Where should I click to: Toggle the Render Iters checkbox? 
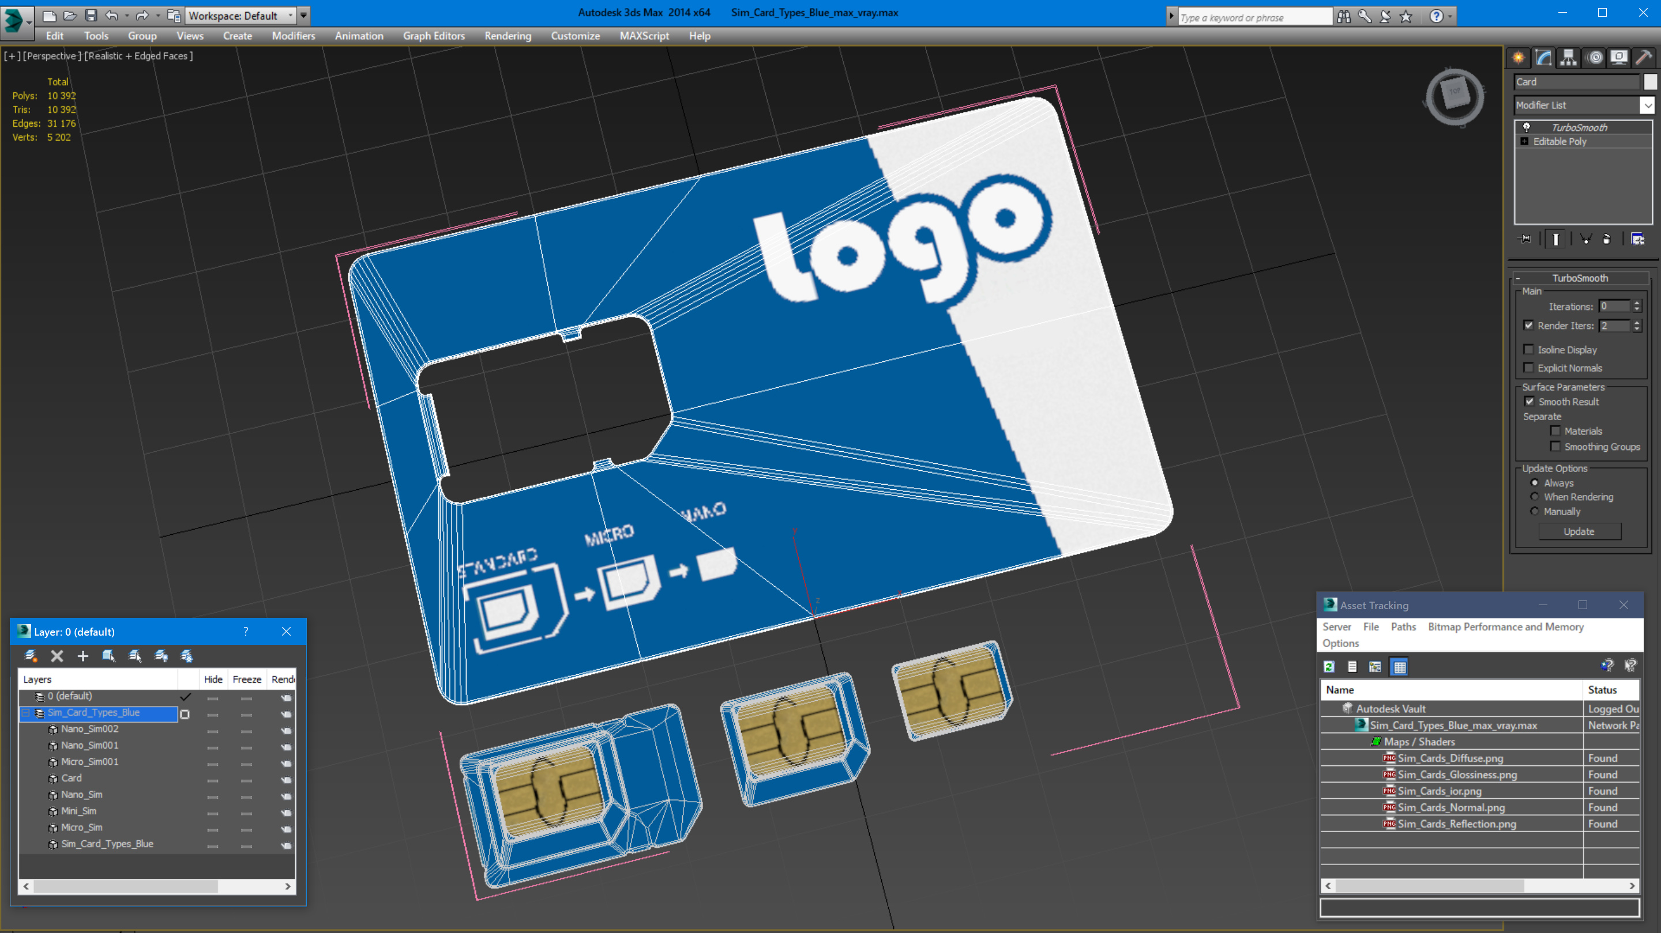tap(1528, 326)
